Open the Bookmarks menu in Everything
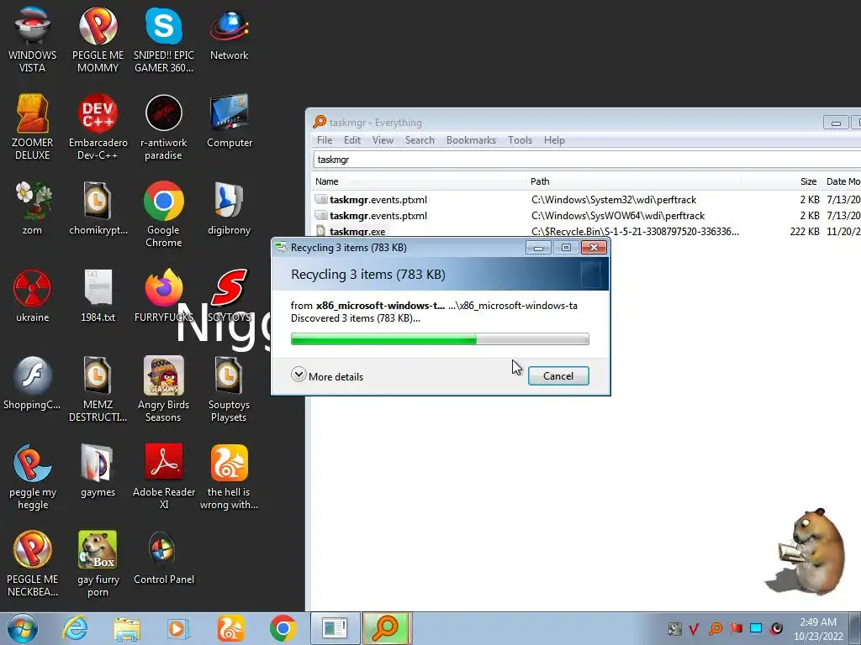Screen dimensions: 861x645 [471, 140]
